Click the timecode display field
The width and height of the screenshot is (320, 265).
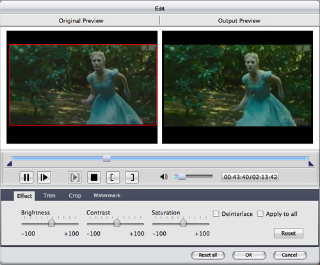pyautogui.click(x=250, y=177)
